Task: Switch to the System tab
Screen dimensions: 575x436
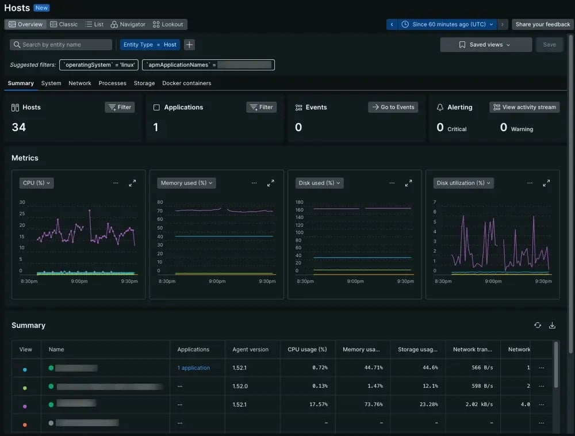Action: [51, 83]
